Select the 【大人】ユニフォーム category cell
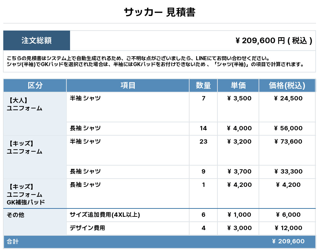 pyautogui.click(x=35, y=113)
